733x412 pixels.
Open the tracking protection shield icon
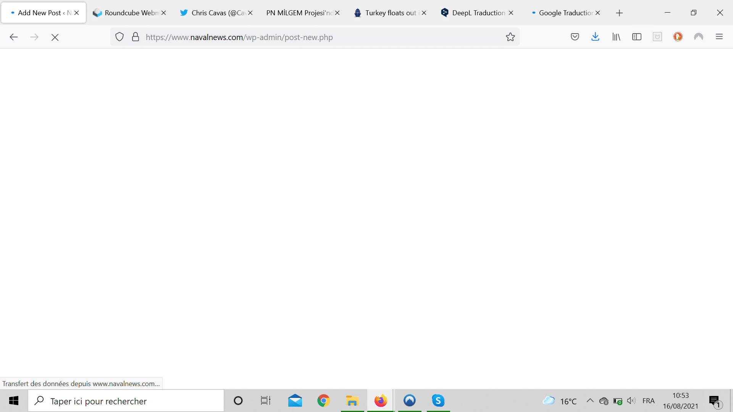119,37
